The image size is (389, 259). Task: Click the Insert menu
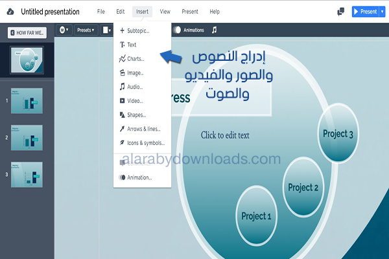coord(142,12)
